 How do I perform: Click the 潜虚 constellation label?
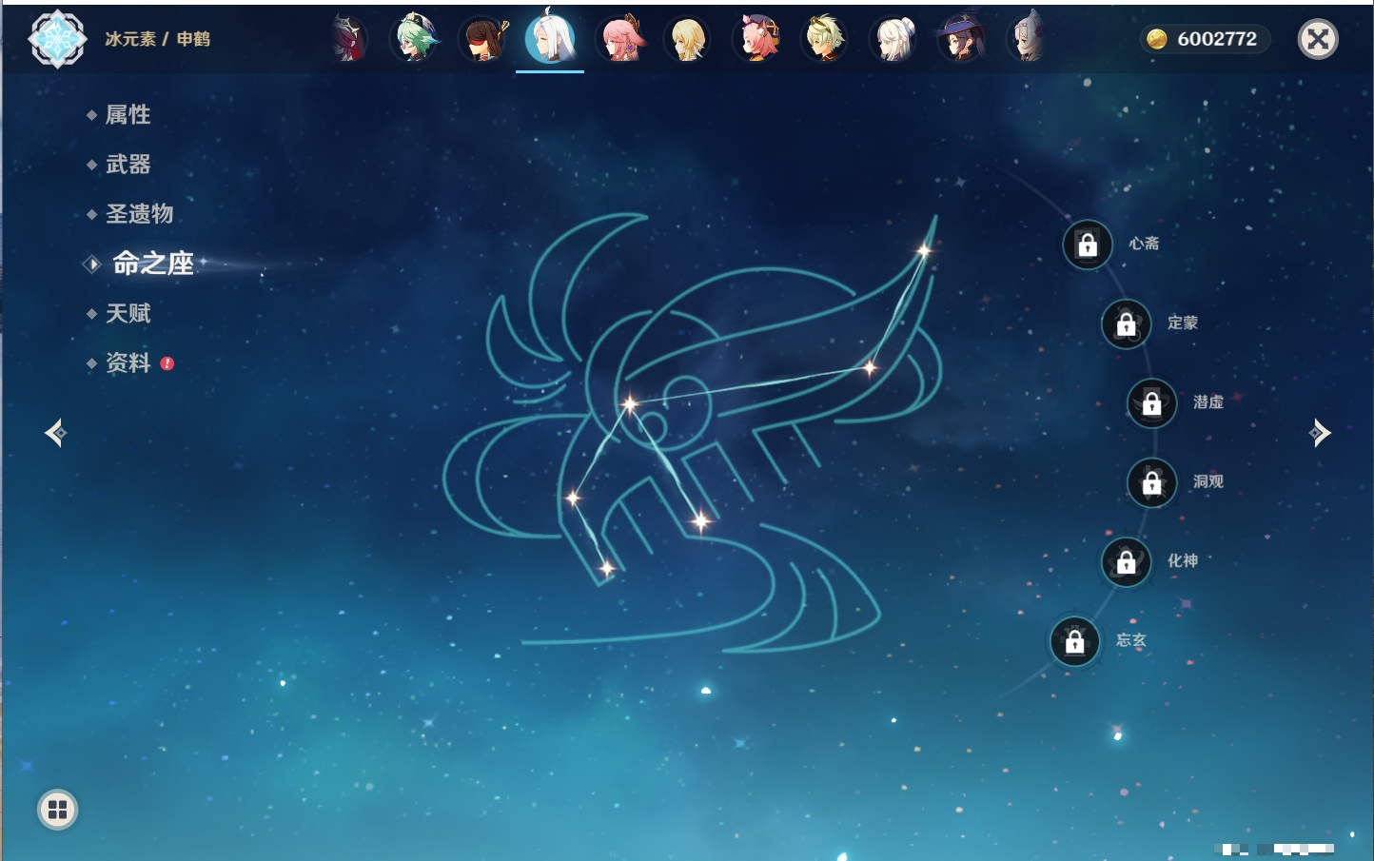click(x=1208, y=402)
